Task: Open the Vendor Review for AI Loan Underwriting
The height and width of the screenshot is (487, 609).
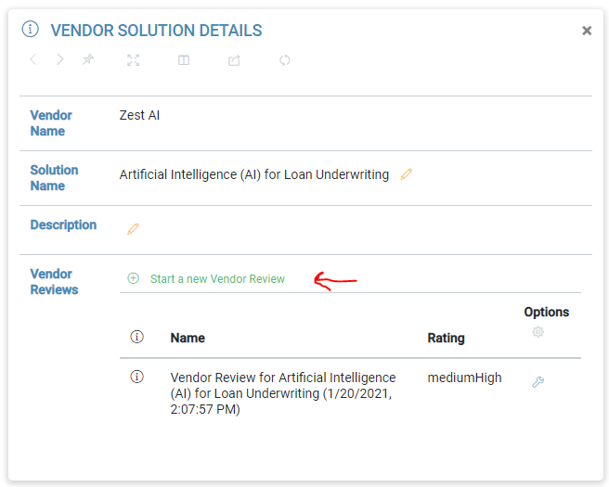Action: pyautogui.click(x=282, y=392)
